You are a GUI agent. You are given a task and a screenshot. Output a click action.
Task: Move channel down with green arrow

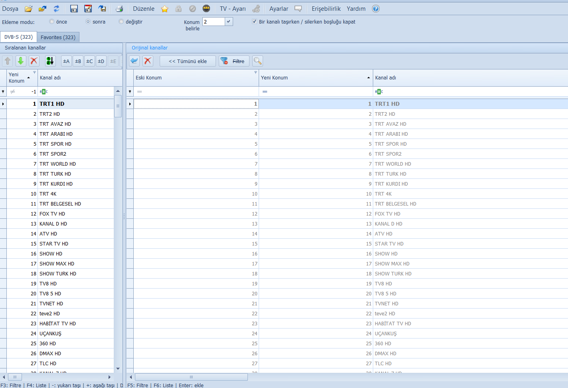(21, 61)
